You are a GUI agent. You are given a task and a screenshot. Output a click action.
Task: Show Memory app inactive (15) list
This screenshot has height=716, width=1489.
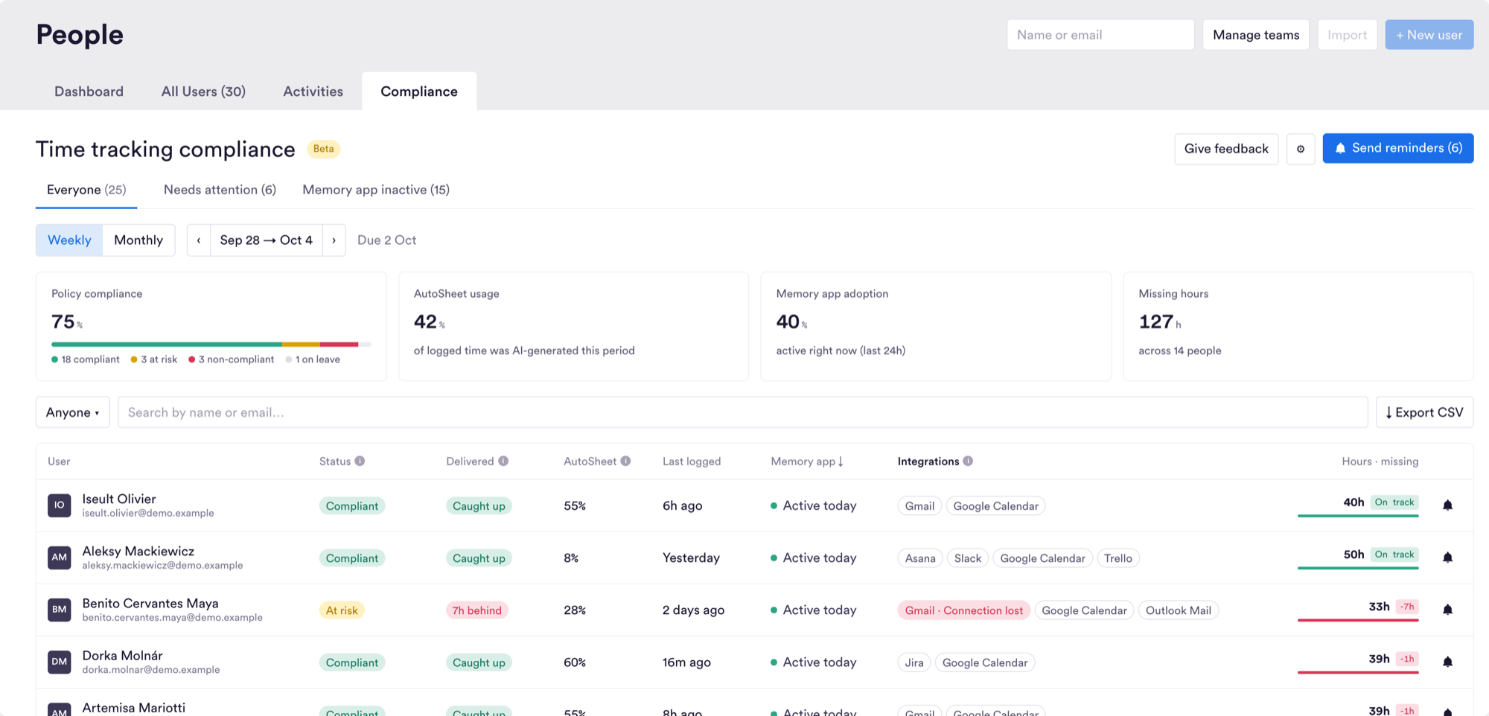(376, 190)
